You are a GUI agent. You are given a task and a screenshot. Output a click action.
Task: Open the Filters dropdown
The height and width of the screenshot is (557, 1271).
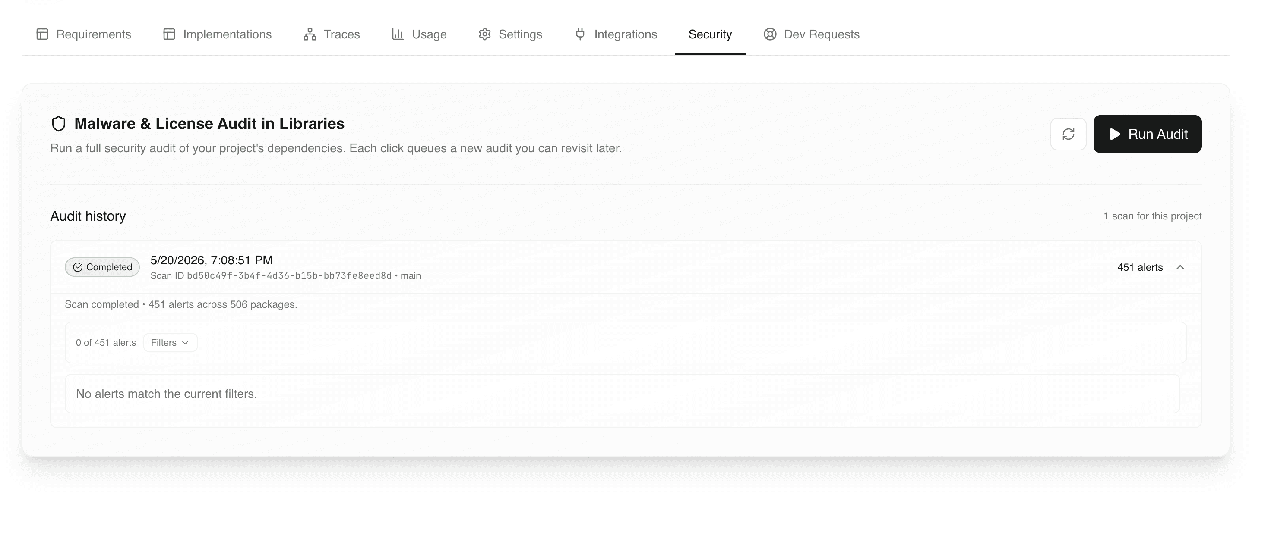click(170, 343)
